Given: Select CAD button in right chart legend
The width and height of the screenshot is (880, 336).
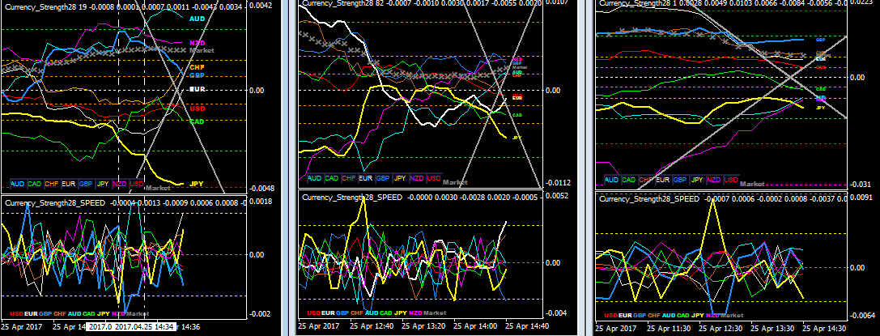Looking at the screenshot, I should tap(629, 180).
